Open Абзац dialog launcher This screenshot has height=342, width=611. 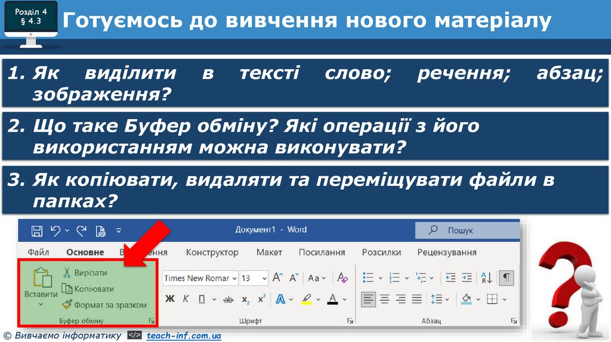(x=514, y=321)
